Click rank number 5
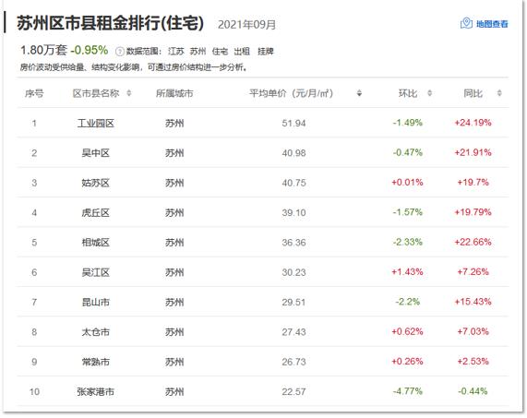This screenshot has width=527, height=418. 34,243
